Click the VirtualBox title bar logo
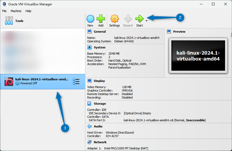 pyautogui.click(x=4, y=4)
